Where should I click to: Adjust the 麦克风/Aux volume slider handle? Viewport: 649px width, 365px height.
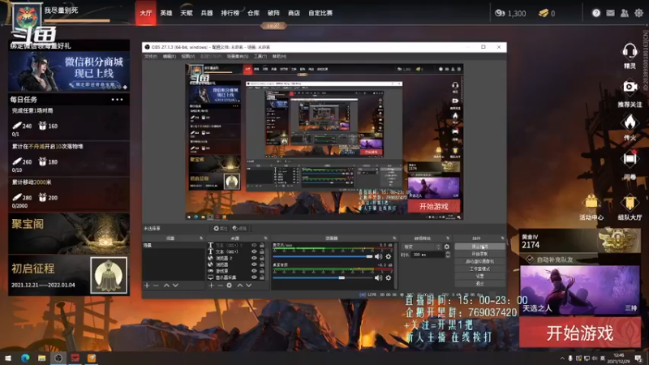(369, 256)
